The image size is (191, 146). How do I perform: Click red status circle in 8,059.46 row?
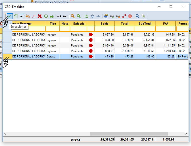click(91, 45)
